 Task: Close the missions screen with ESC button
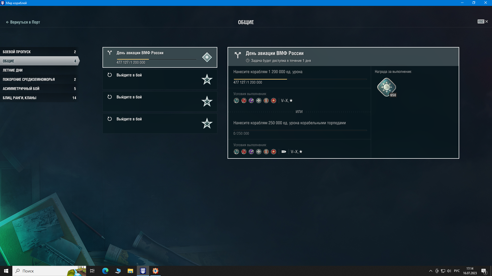pos(483,22)
